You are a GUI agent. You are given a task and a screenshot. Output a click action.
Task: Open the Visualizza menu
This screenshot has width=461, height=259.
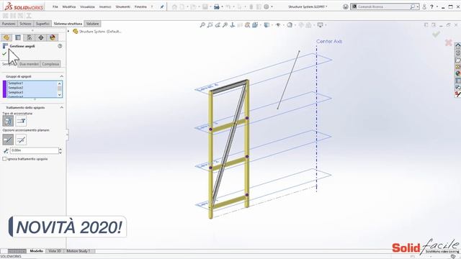[x=87, y=6]
